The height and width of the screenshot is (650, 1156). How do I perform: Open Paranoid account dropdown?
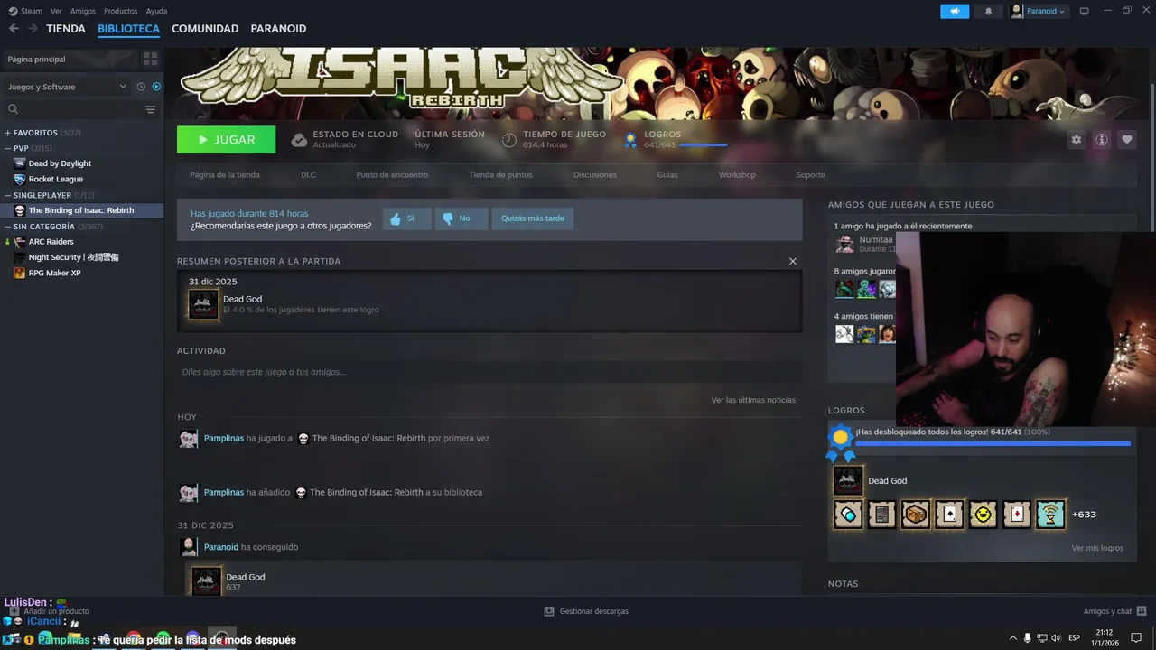coord(1039,12)
